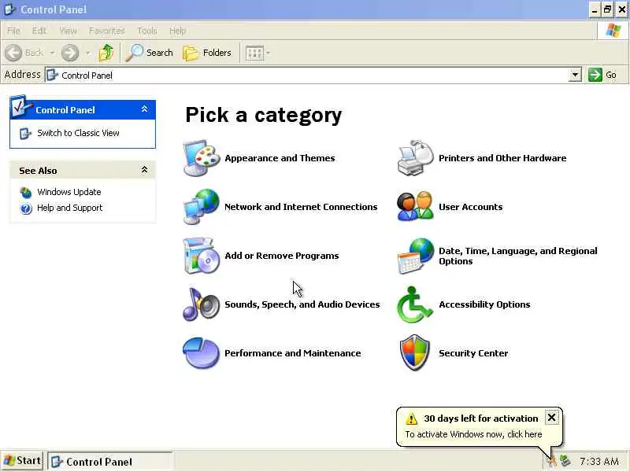This screenshot has width=630, height=472.
Task: Click Network and Internet Connections link text
Action: pos(301,207)
